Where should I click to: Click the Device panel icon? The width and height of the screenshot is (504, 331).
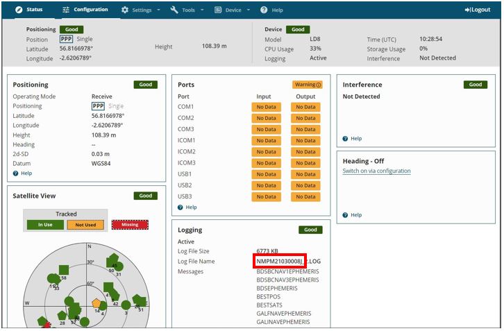218,10
